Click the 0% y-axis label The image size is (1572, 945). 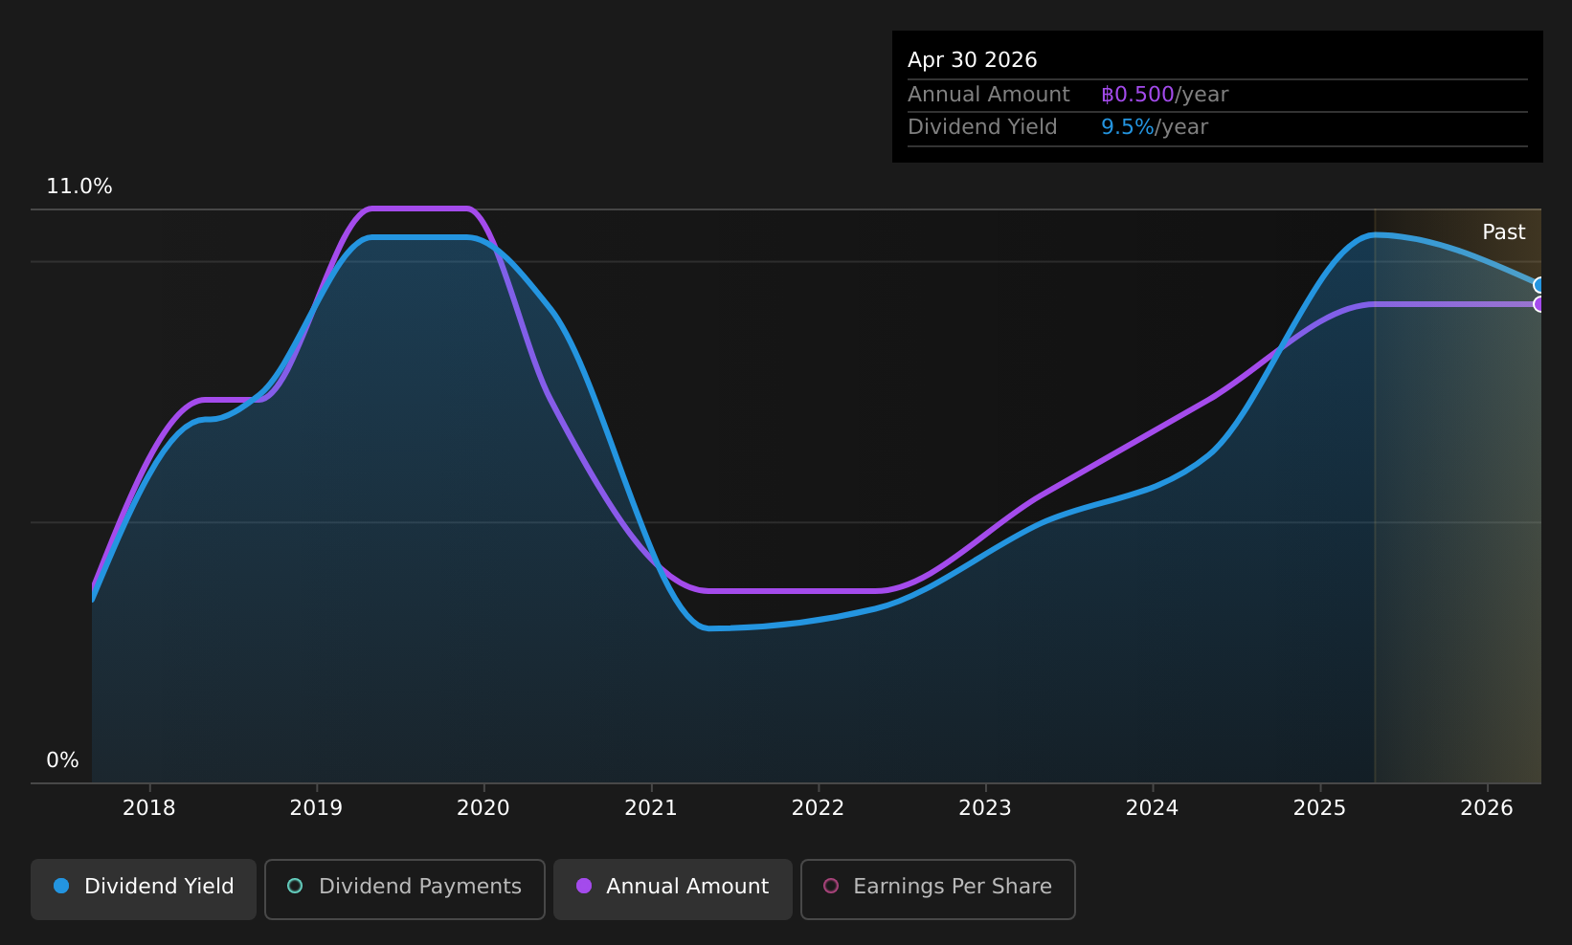[63, 760]
